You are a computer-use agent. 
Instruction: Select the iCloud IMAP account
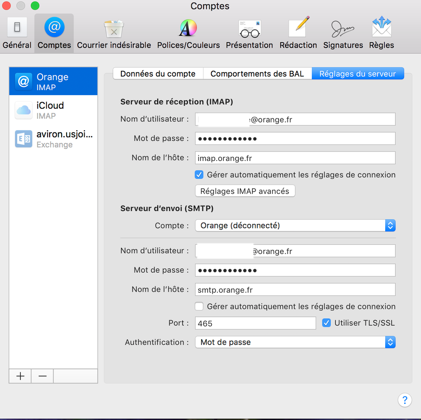pos(53,110)
